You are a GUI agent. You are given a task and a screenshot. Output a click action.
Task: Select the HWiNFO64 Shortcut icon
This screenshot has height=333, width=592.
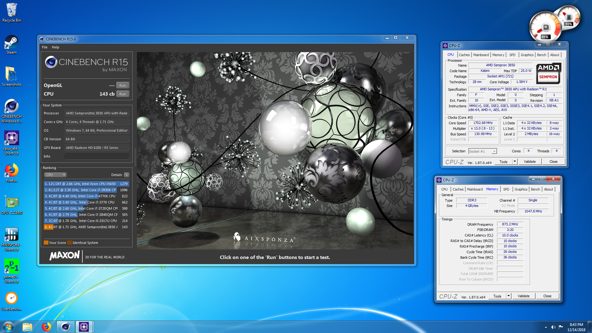pos(12,239)
